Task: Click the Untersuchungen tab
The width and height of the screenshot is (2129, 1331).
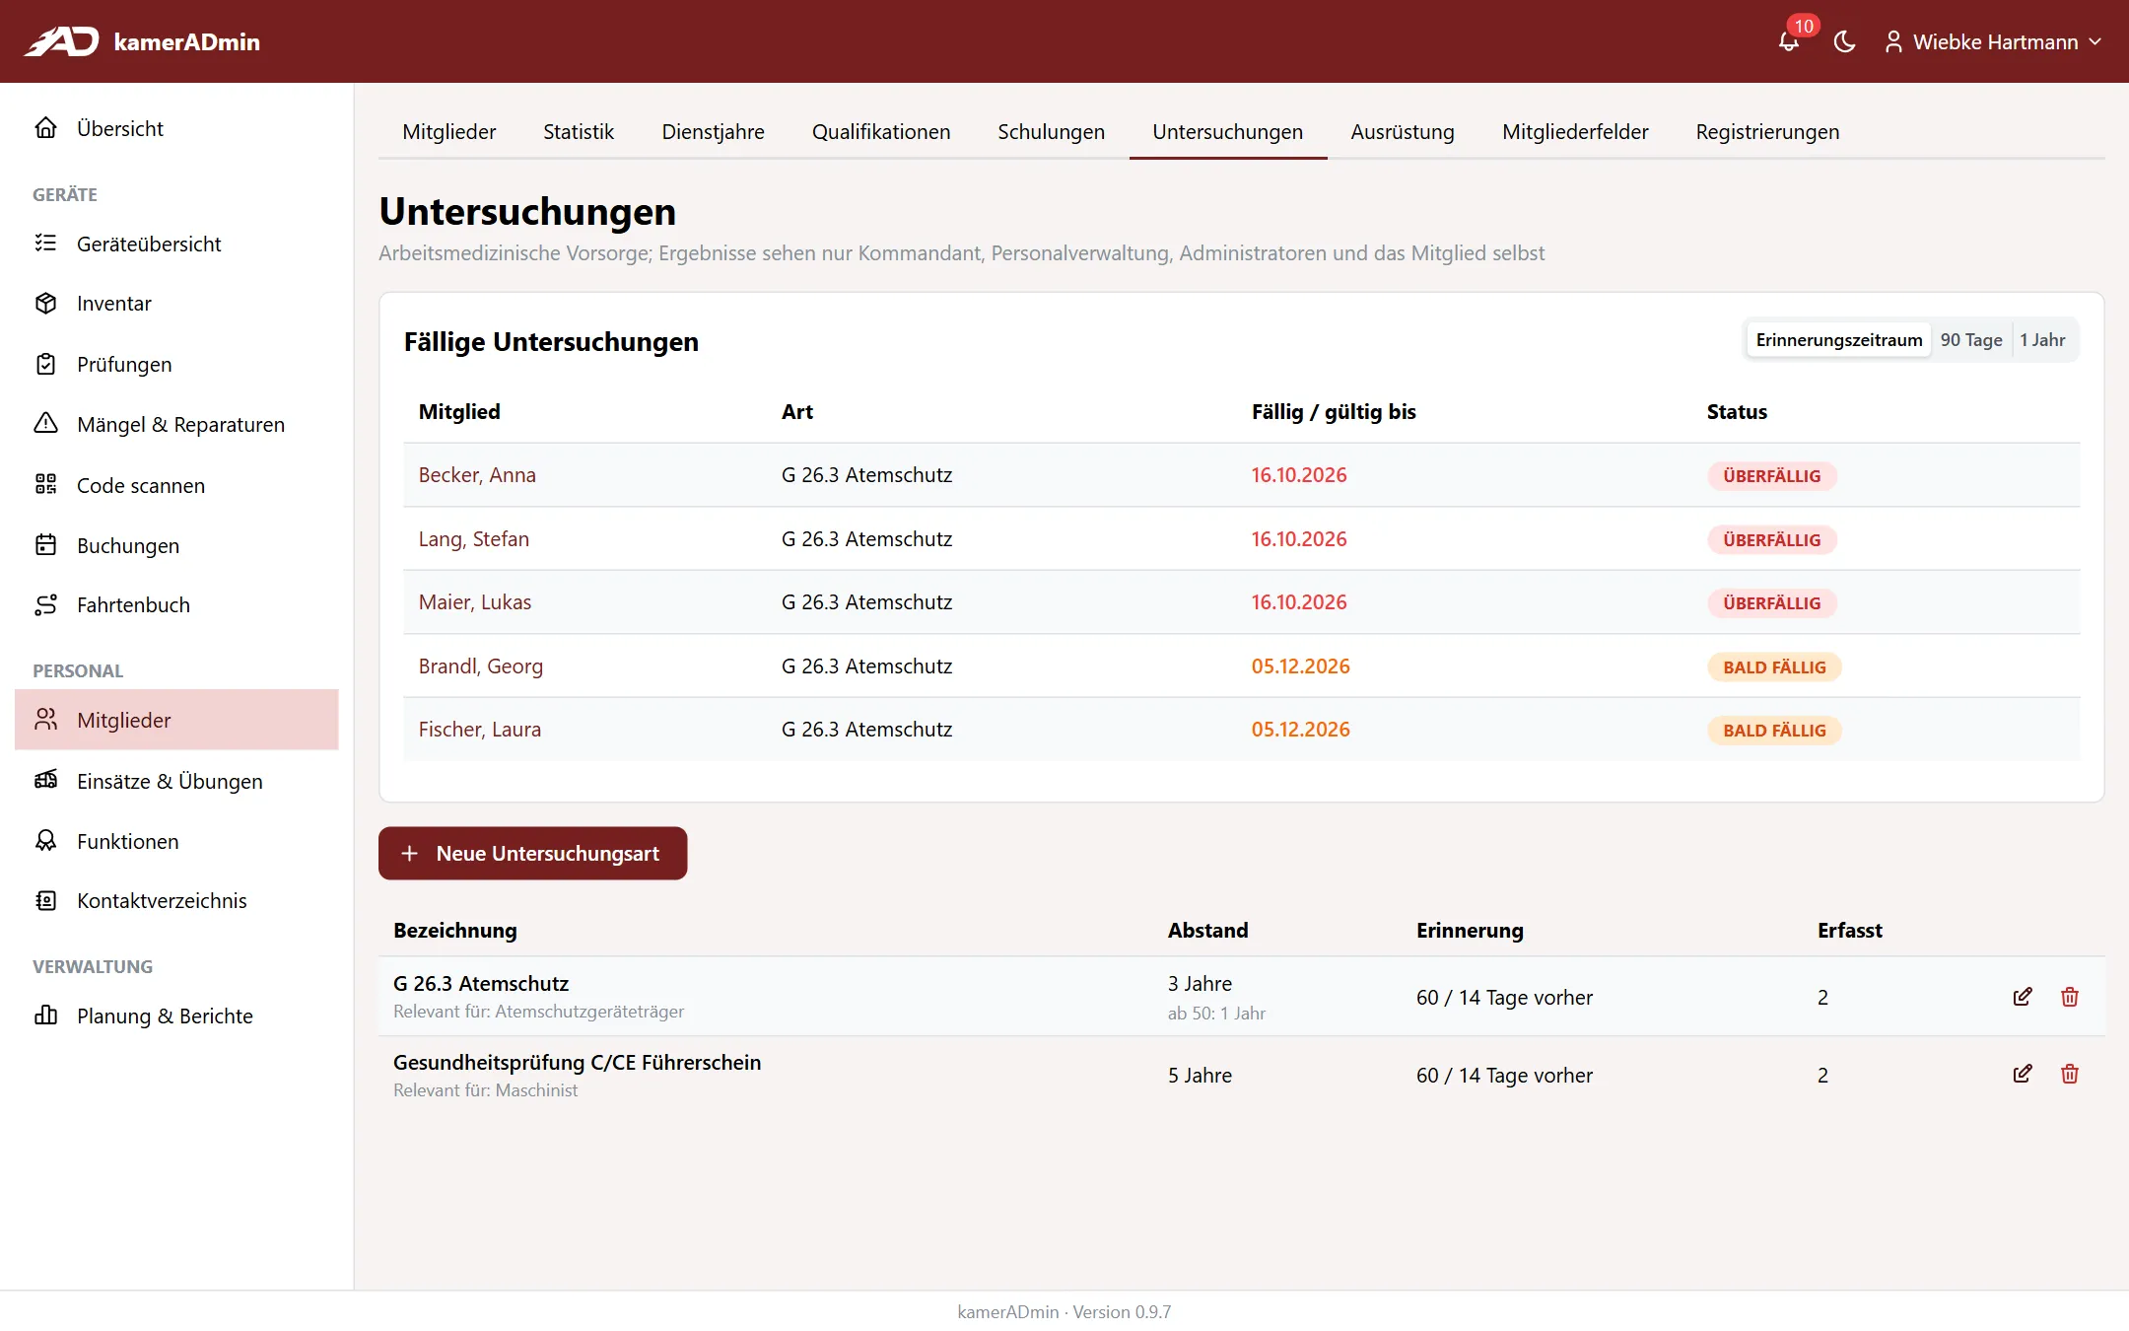Action: click(x=1228, y=132)
